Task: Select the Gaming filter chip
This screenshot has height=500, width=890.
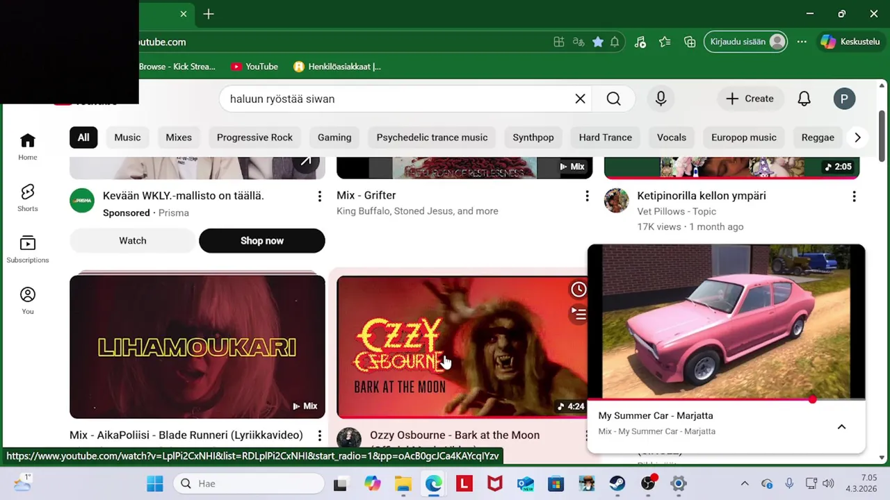Action: coord(334,137)
